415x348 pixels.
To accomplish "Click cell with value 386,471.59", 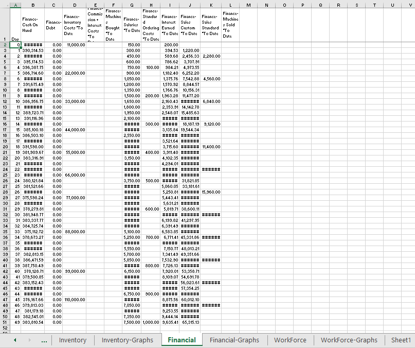I will tap(33, 260).
